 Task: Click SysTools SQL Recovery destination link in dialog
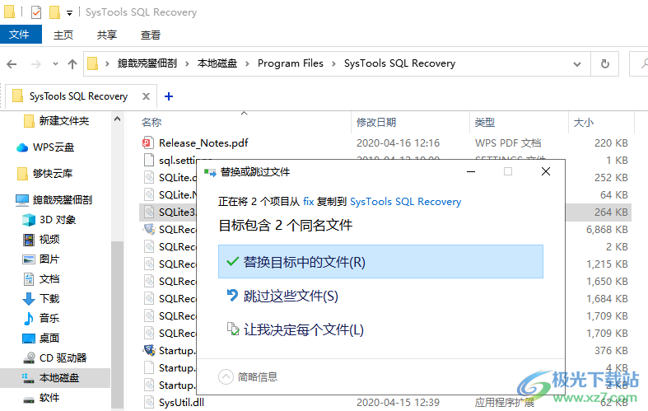click(405, 201)
